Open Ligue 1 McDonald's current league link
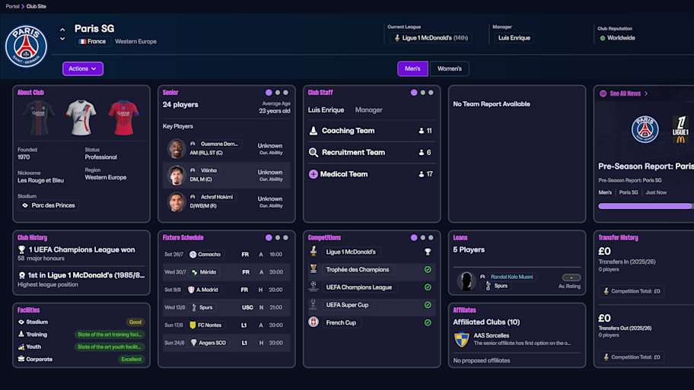This screenshot has height=390, width=694. tap(431, 37)
